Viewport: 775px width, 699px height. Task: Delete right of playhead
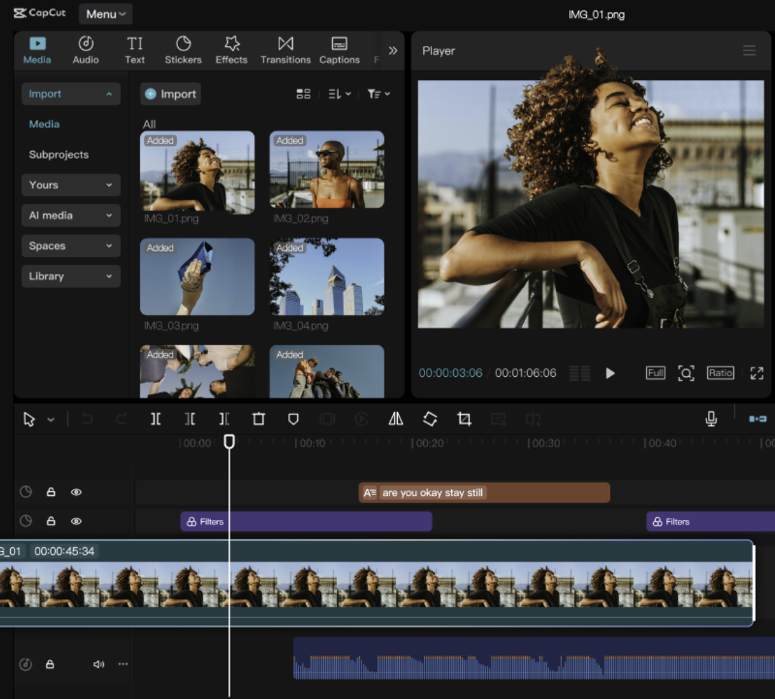[x=225, y=419]
